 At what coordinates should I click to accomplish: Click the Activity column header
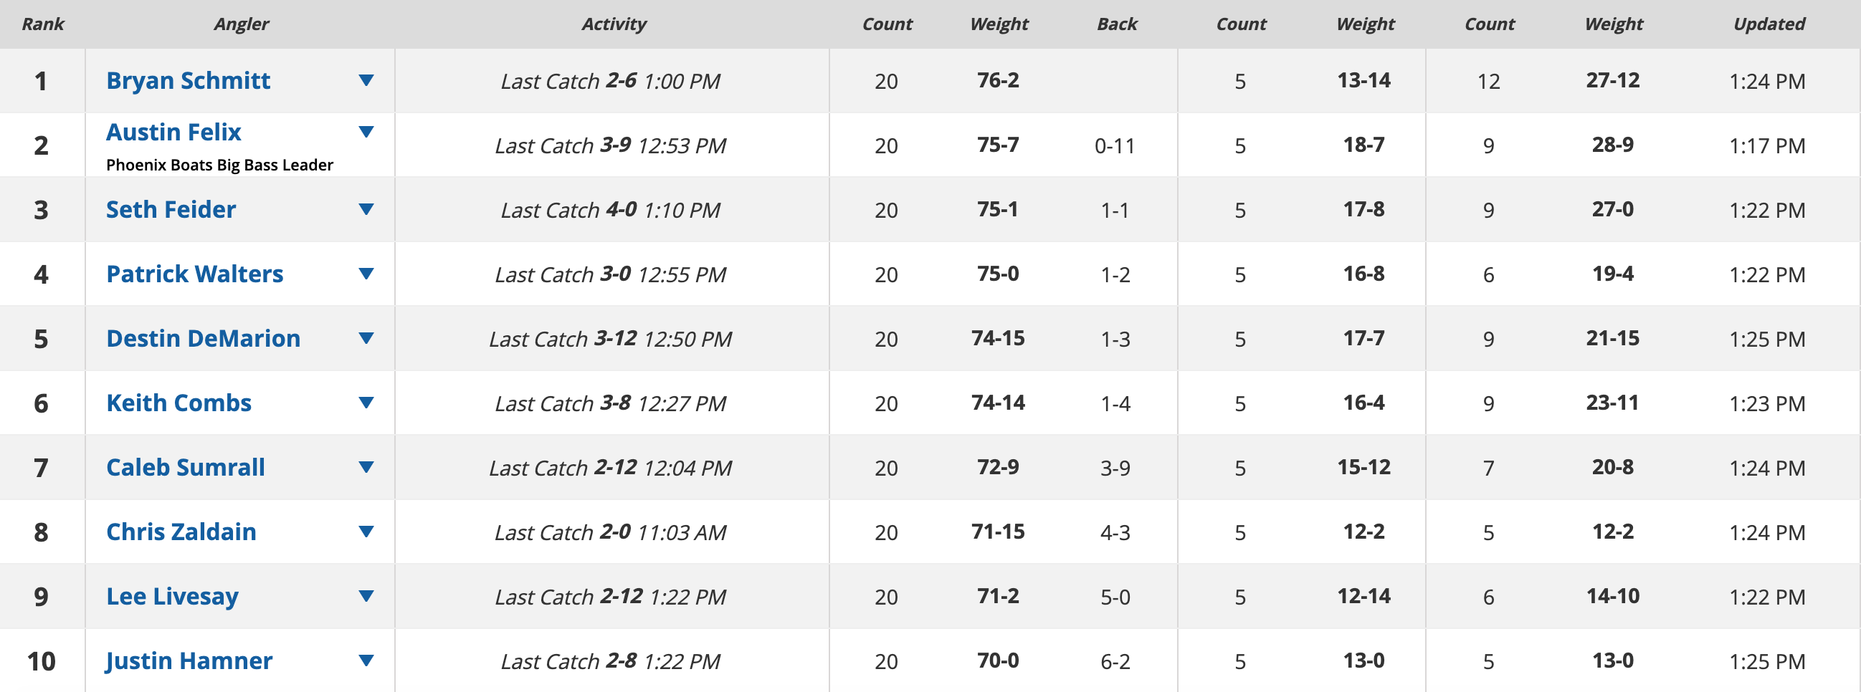coord(614,24)
